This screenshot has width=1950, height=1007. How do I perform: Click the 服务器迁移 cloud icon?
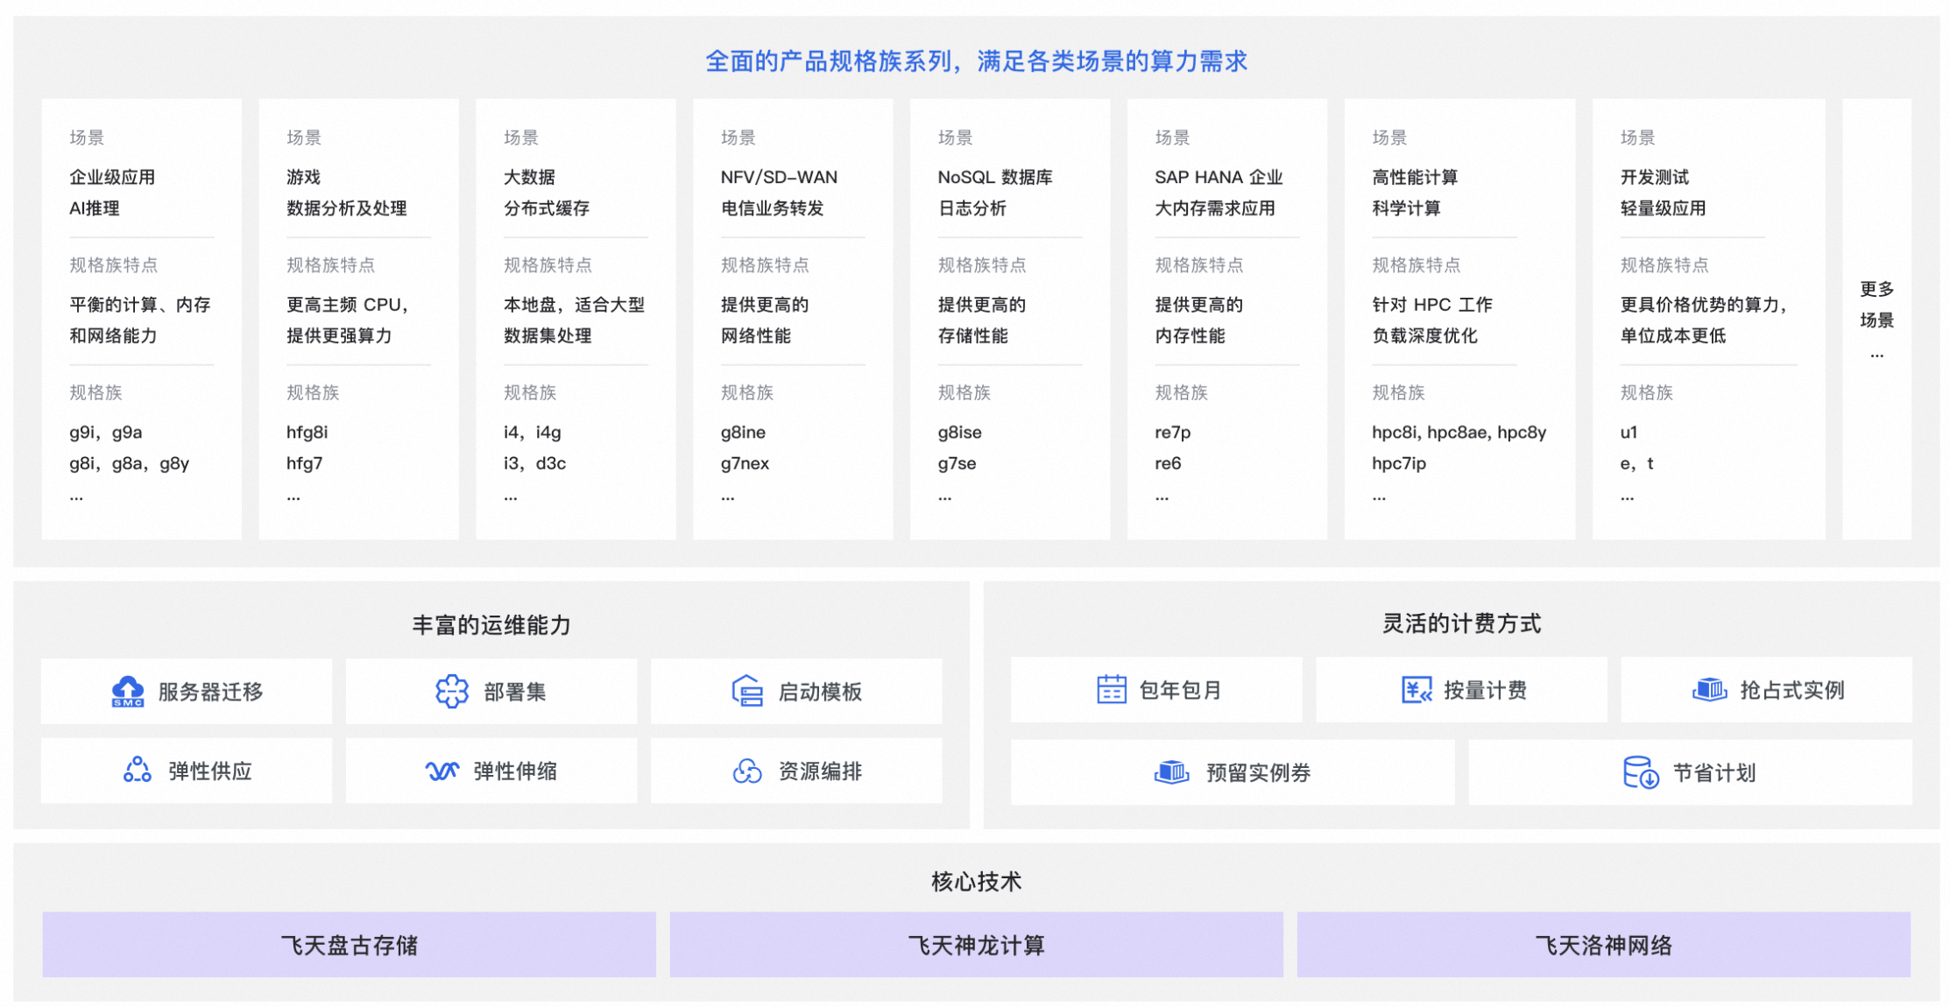pyautogui.click(x=129, y=691)
